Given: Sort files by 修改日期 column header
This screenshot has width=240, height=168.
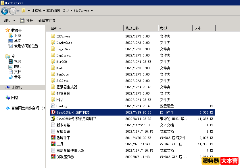Looking at the screenshot, I should pyautogui.click(x=132, y=28).
